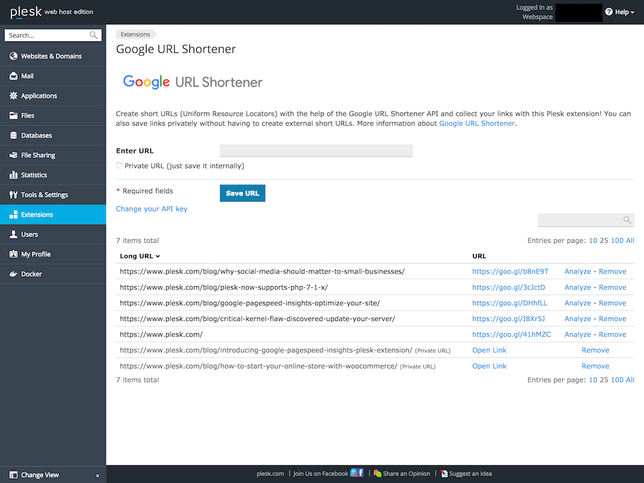644x483 pixels.
Task: Analyze the goo.gl/I8Xr5J link
Action: click(x=577, y=319)
